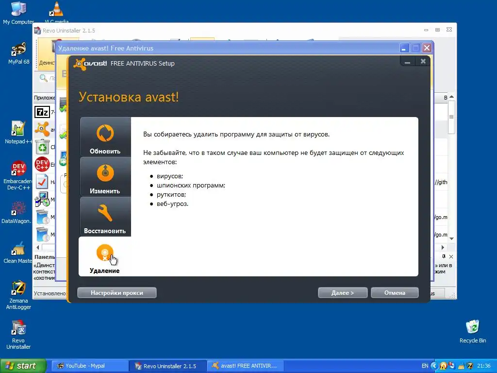Click the avast logo in setup header
497x373 pixels.
(90, 64)
